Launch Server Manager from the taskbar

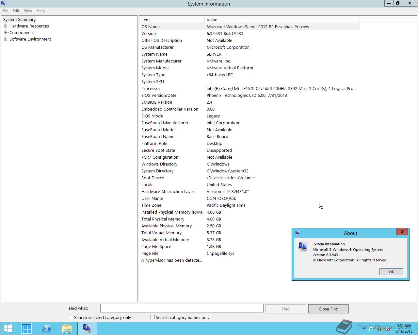tap(26, 328)
